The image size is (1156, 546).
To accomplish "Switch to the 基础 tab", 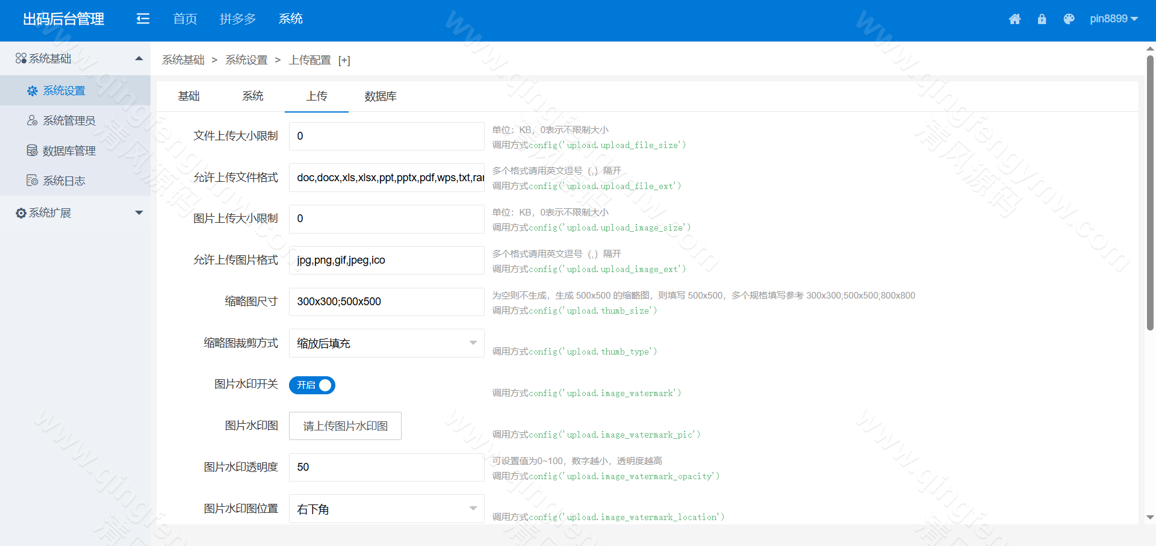I will coord(188,96).
